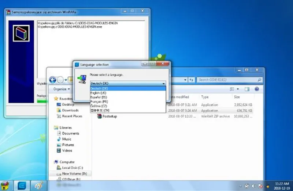Maximize the Explorer window
293x191 pixels.
click(x=246, y=70)
